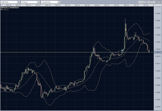This screenshot has height=111, width=162.
Task: Select the trend line drawing tool
Action: (x=139, y=2)
